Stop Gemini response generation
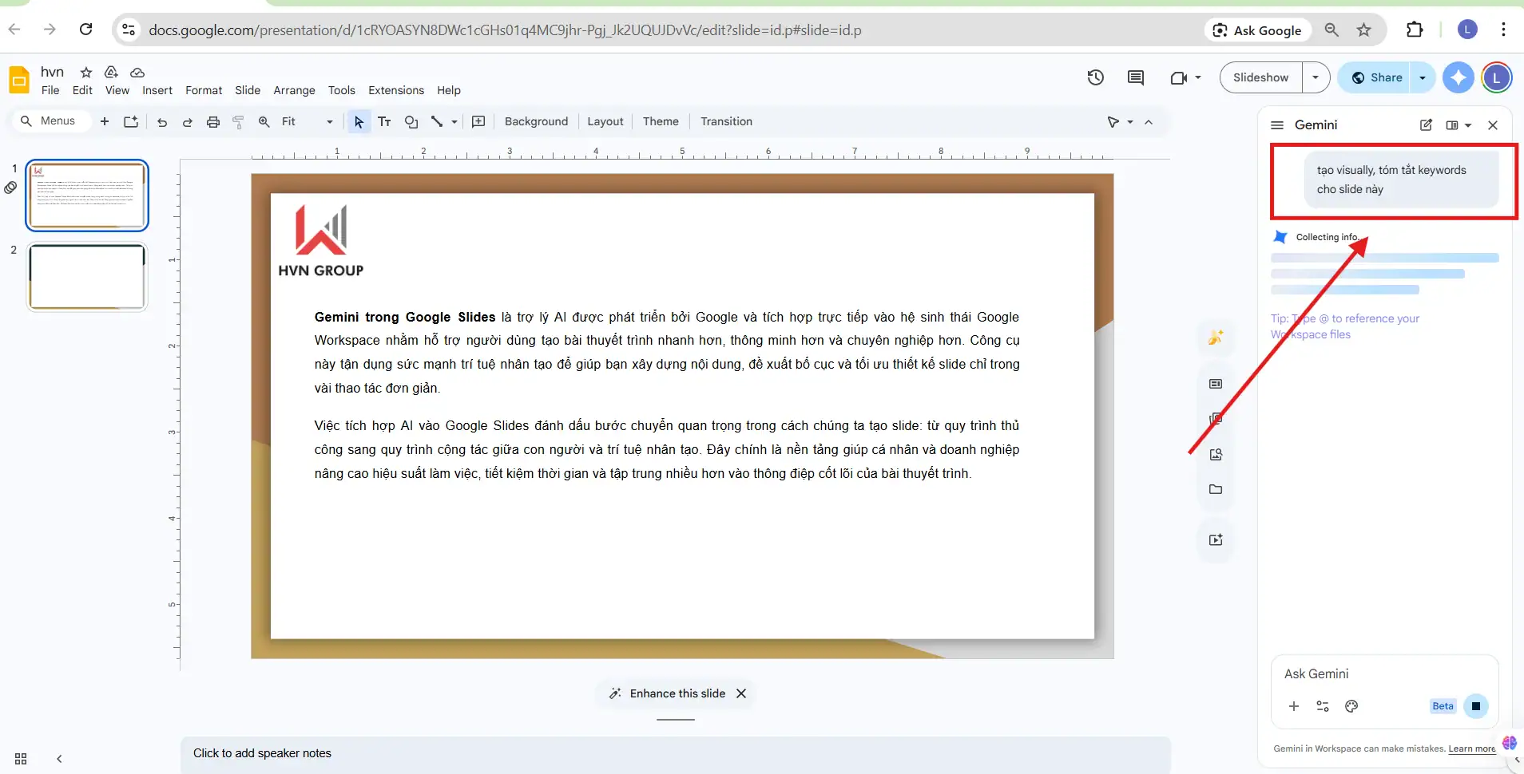 [x=1476, y=706]
